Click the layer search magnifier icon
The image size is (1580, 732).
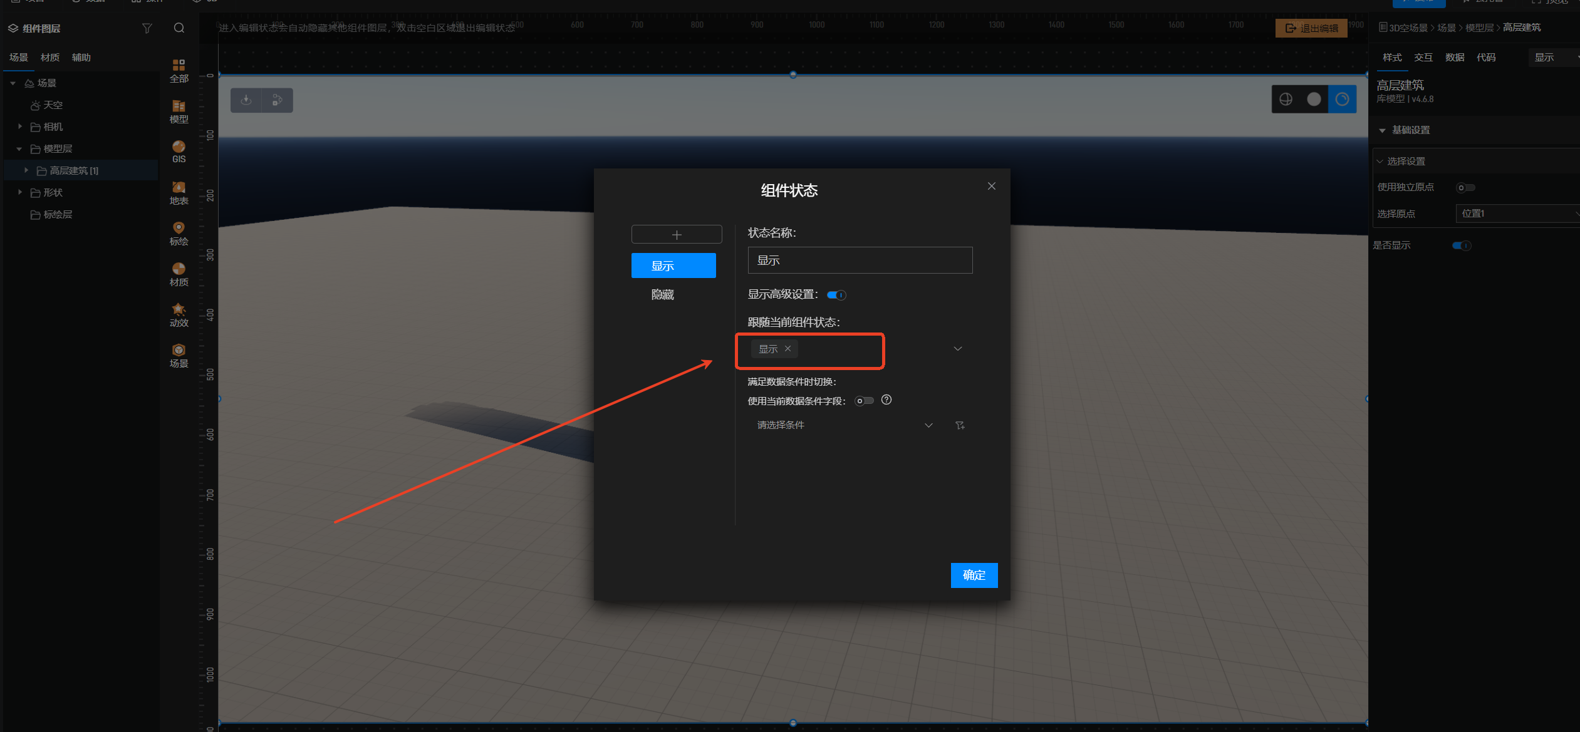click(x=179, y=28)
